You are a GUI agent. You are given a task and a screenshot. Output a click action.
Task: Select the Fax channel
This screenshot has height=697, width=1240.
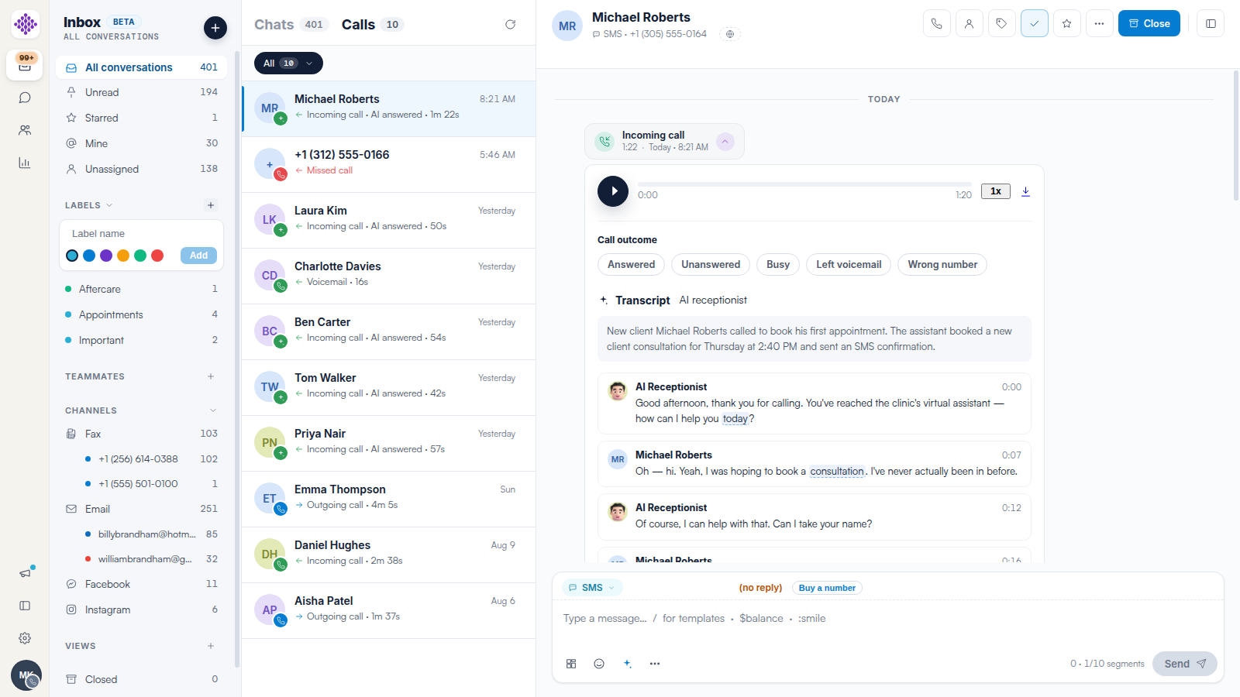[x=141, y=434]
